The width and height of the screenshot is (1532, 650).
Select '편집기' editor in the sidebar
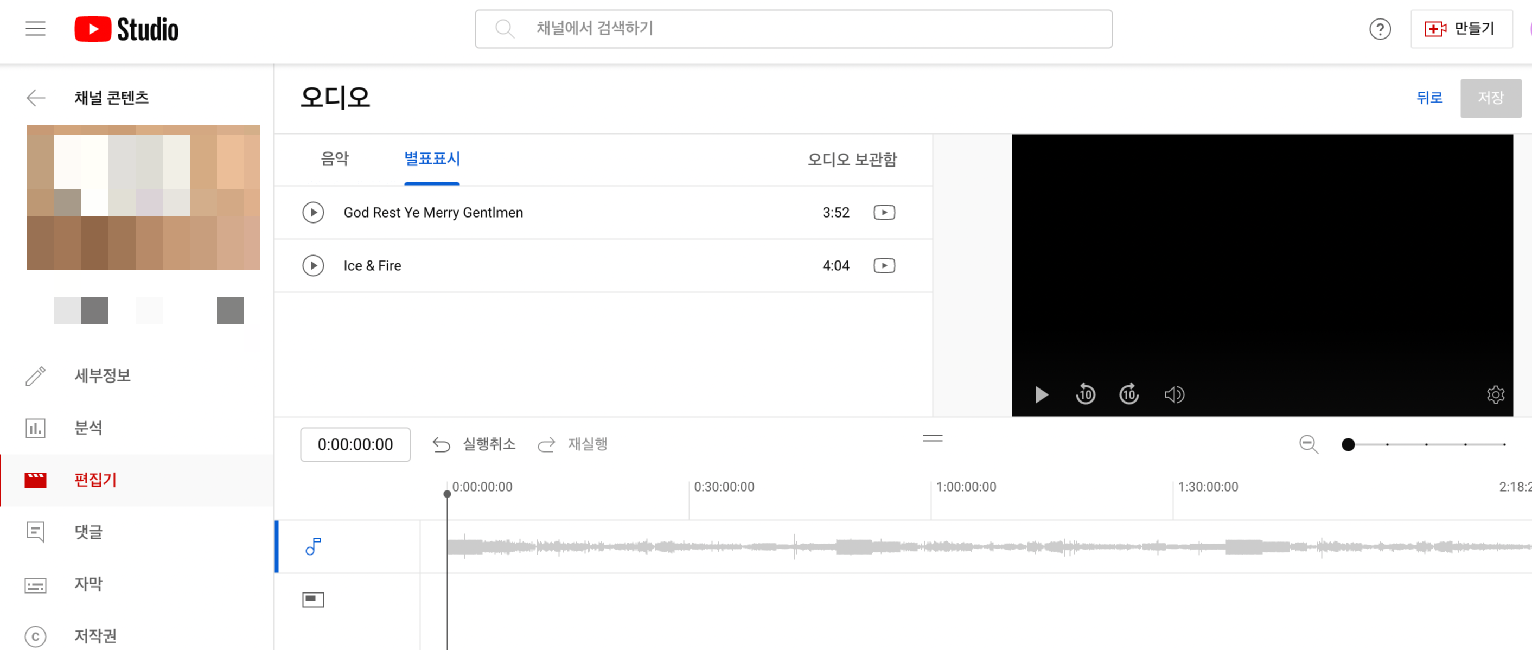tap(137, 480)
